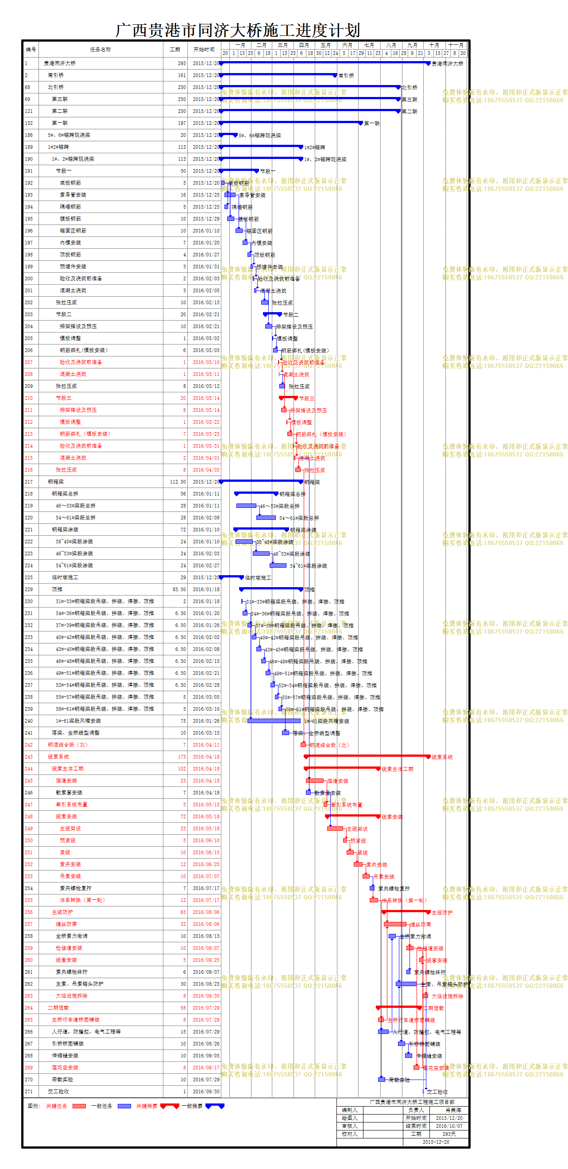This screenshot has height=1169, width=568.
Task: Select the 全桥索力微调 task name cell
Action: pos(72,936)
